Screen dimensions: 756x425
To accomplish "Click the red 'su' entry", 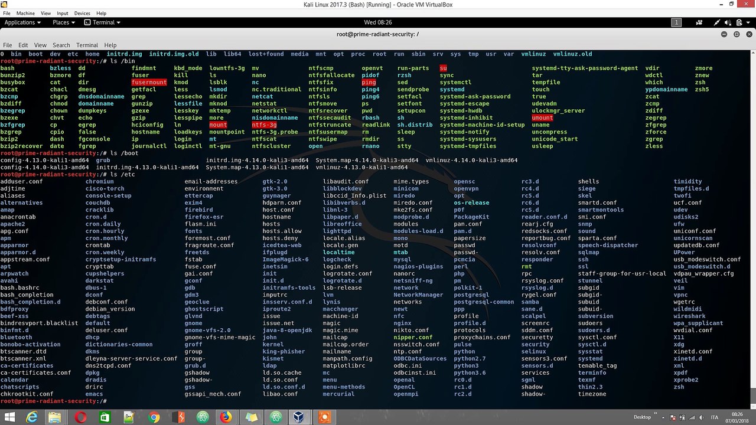I will [x=444, y=68].
